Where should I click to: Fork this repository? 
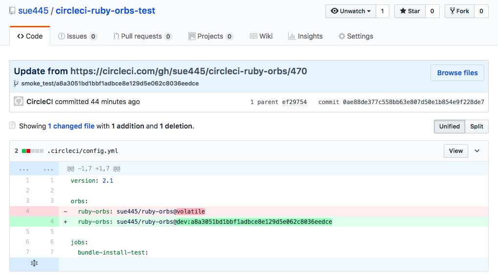pos(459,11)
